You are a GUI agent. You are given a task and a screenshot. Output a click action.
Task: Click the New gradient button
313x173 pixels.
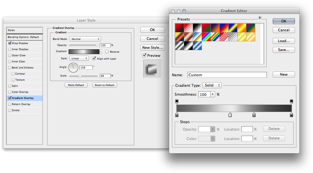coord(284,74)
